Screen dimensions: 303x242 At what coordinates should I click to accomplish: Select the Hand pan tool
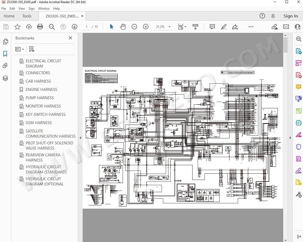point(123,27)
